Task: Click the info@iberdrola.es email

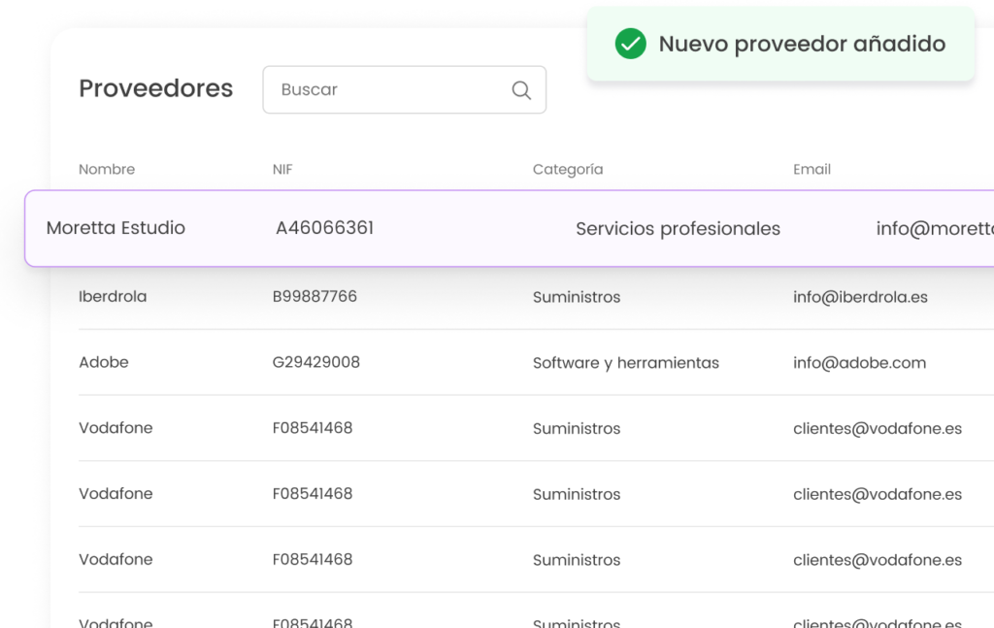Action: pyautogui.click(x=860, y=297)
